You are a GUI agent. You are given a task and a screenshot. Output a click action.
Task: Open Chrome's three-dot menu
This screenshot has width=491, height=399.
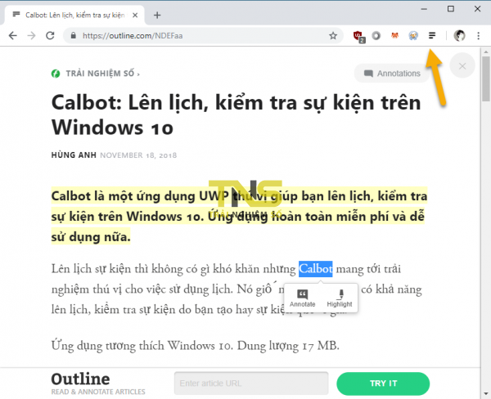tap(478, 36)
